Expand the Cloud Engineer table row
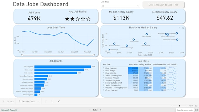199x112 pixels. tap(104, 90)
